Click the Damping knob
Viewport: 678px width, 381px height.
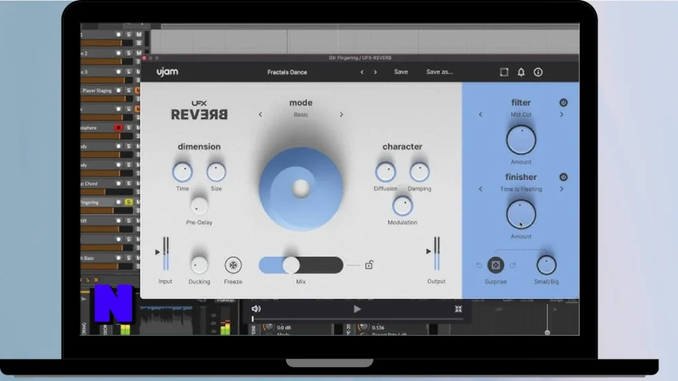tap(419, 172)
